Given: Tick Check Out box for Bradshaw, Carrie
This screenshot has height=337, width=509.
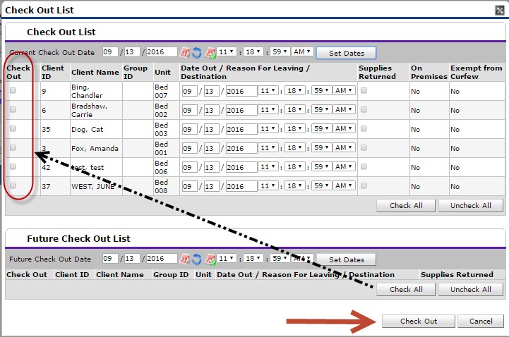Looking at the screenshot, I should point(13,109).
